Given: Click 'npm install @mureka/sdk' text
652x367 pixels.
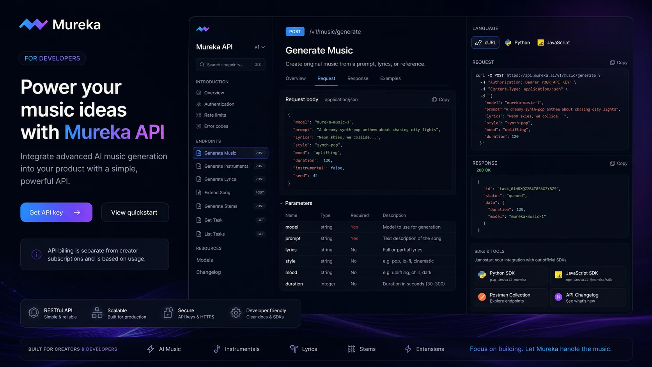Looking at the screenshot, I should (x=589, y=280).
